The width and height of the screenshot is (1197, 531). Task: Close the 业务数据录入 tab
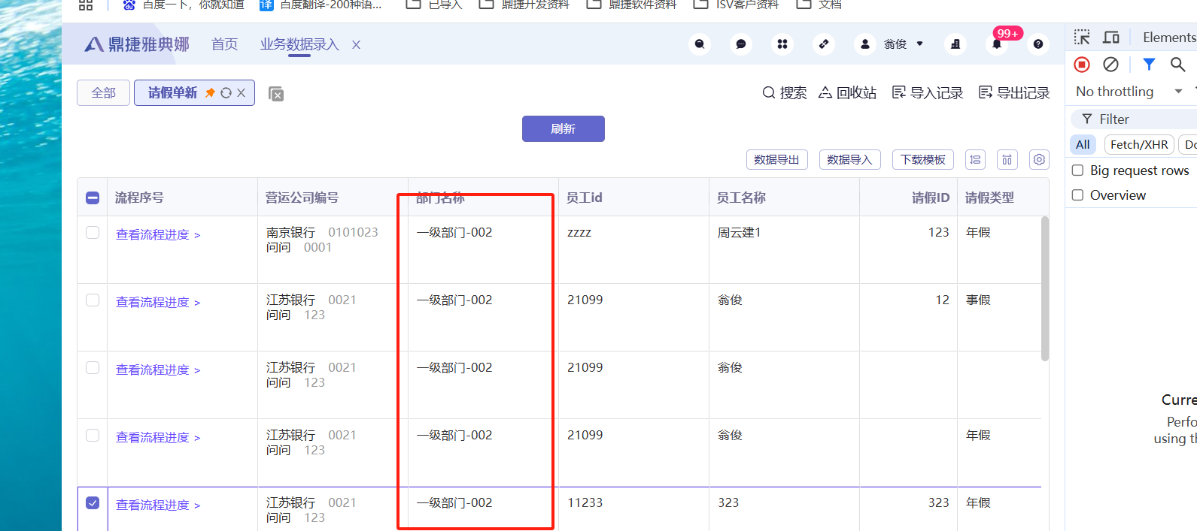356,45
